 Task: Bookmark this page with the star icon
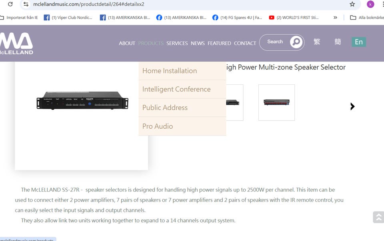[x=352, y=4]
